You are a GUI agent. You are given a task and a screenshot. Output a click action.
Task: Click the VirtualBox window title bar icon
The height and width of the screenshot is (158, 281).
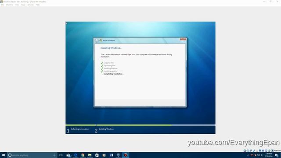(x=1, y=2)
